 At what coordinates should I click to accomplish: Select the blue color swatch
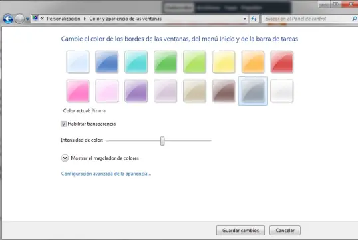pos(107,62)
